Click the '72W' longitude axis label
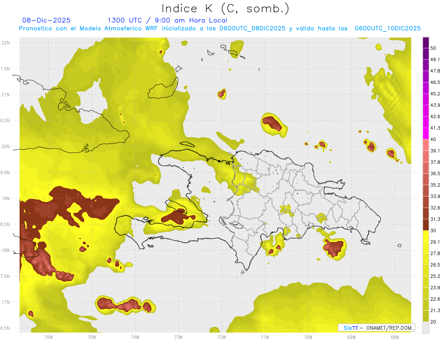This screenshot has width=443, height=342. [x=221, y=337]
